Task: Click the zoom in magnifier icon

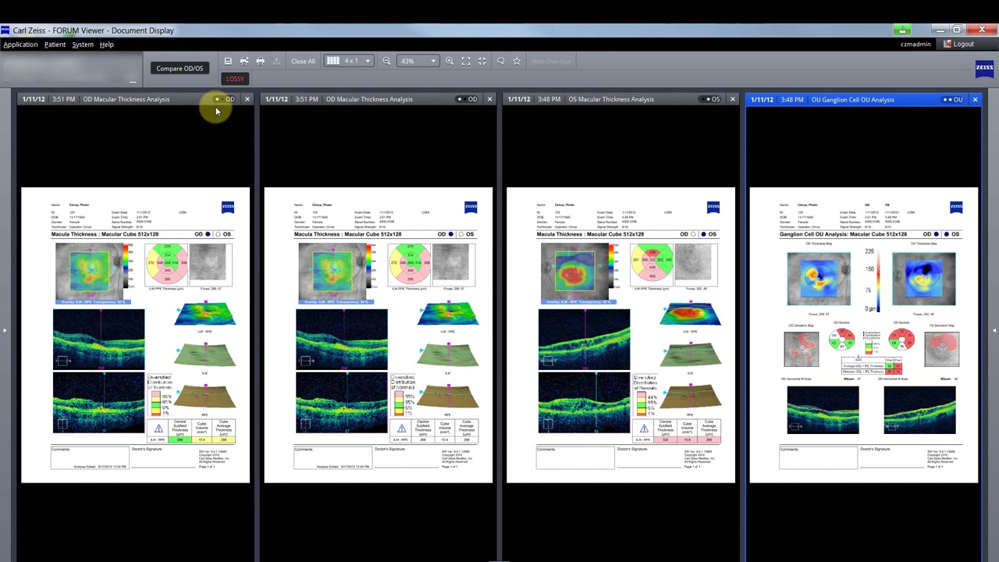Action: (x=450, y=61)
